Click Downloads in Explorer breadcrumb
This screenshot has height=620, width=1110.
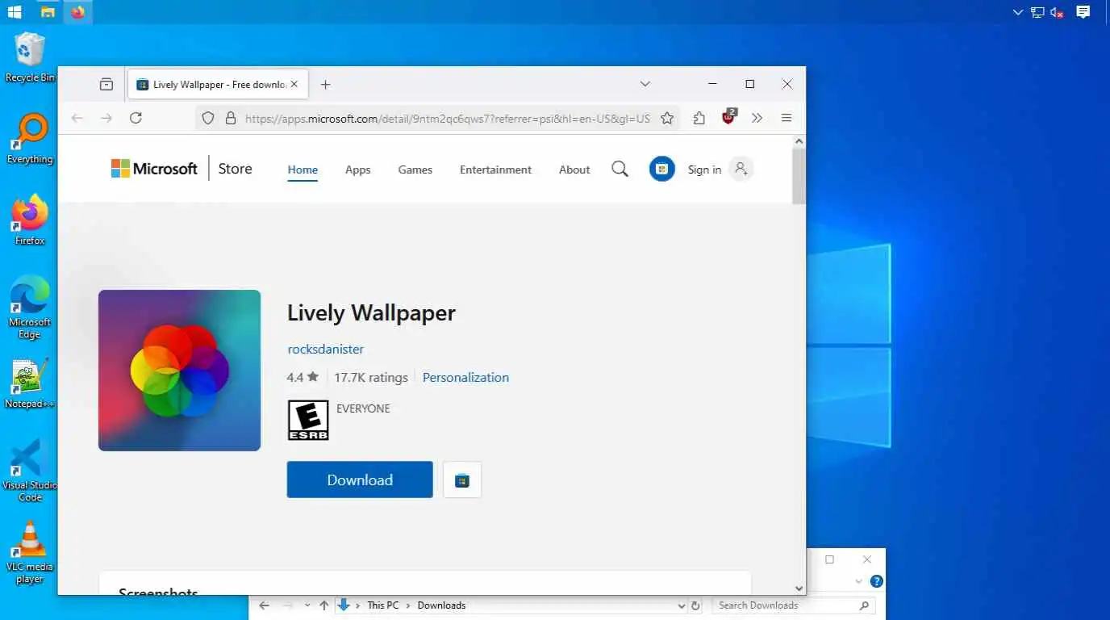click(441, 605)
